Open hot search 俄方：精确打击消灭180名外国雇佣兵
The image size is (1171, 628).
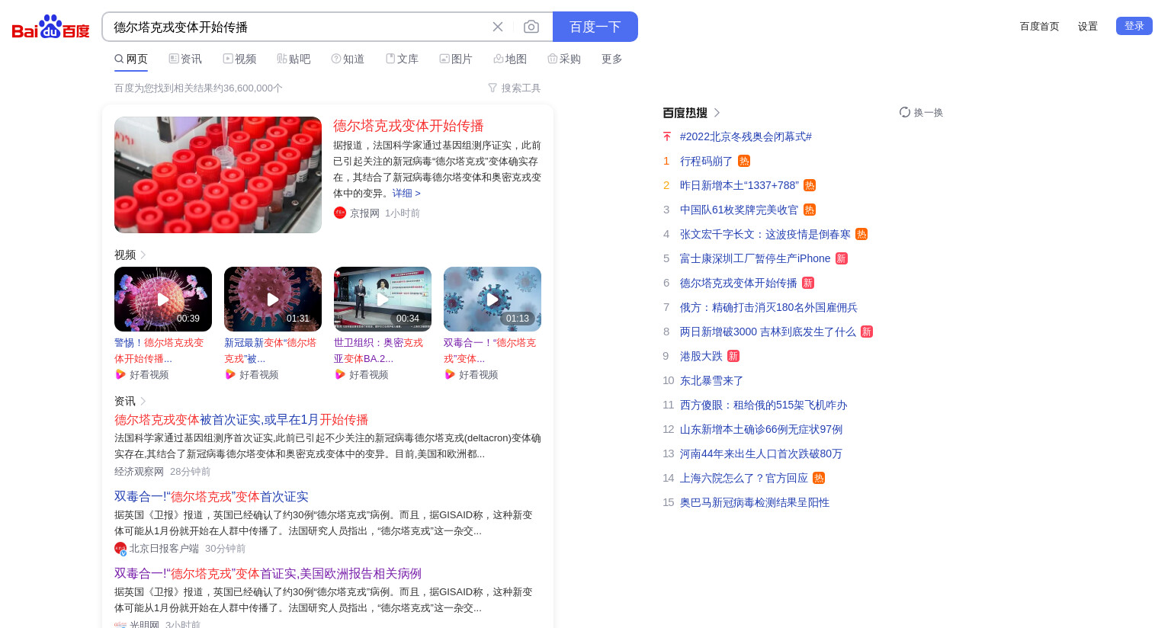(768, 307)
